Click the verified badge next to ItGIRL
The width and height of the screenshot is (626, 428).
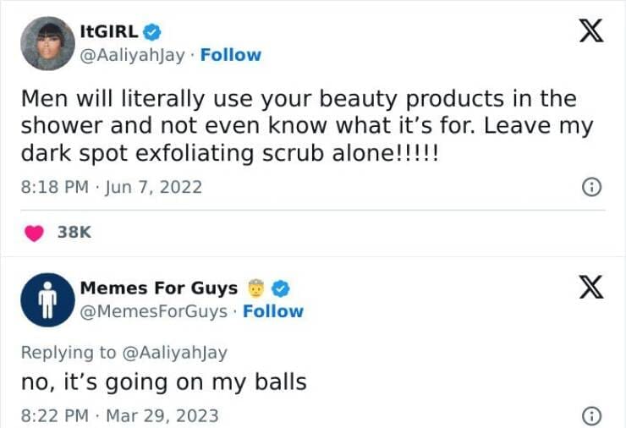[x=151, y=33]
